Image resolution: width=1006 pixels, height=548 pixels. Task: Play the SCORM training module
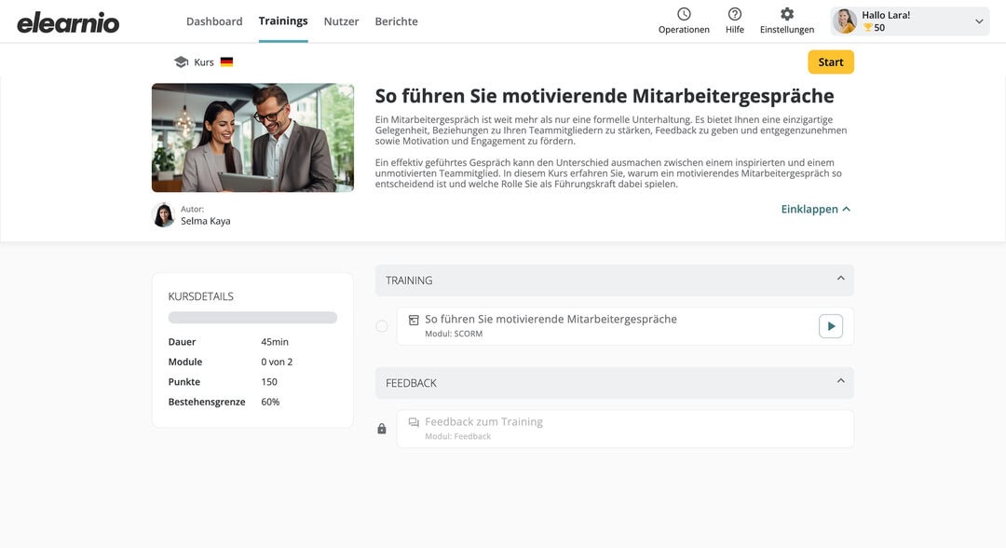click(830, 326)
